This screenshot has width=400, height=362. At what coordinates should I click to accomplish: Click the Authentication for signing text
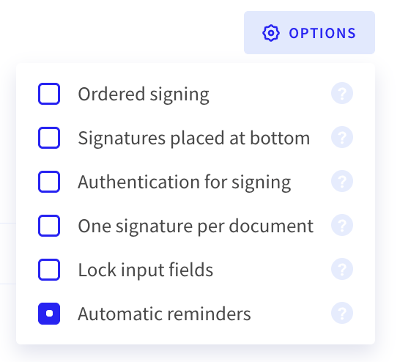185,182
